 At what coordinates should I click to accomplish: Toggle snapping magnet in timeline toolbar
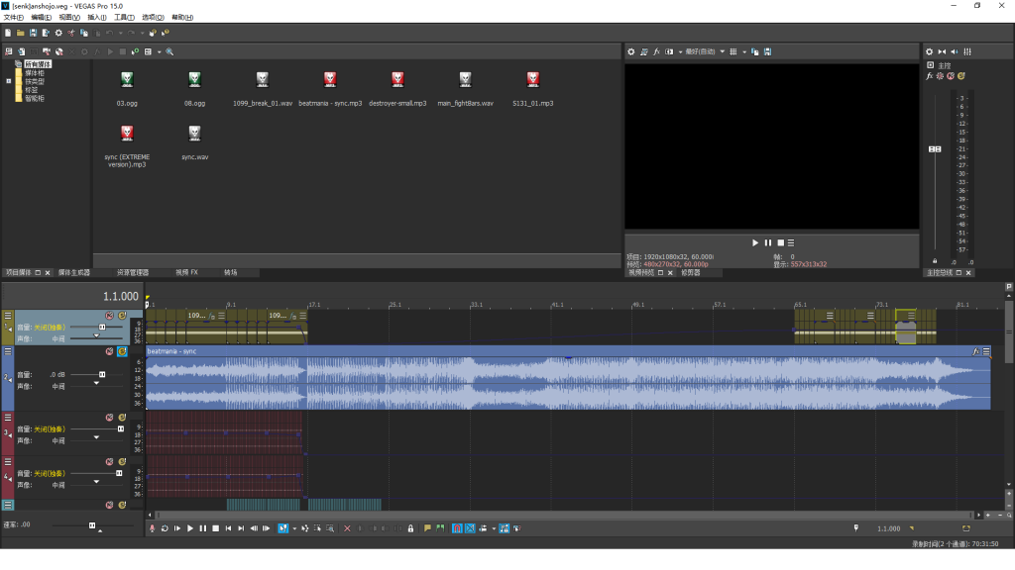[x=457, y=528]
